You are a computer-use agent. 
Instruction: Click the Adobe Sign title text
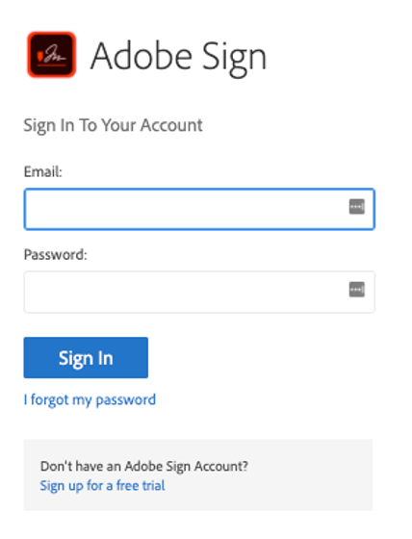point(178,57)
